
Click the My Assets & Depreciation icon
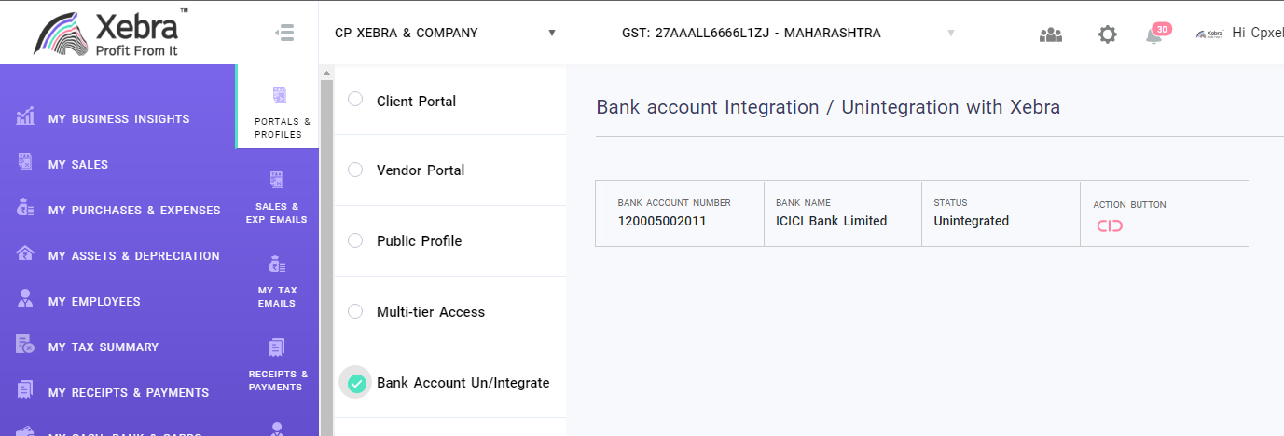(25, 254)
